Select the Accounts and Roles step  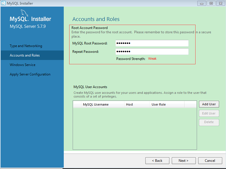pos(25,55)
